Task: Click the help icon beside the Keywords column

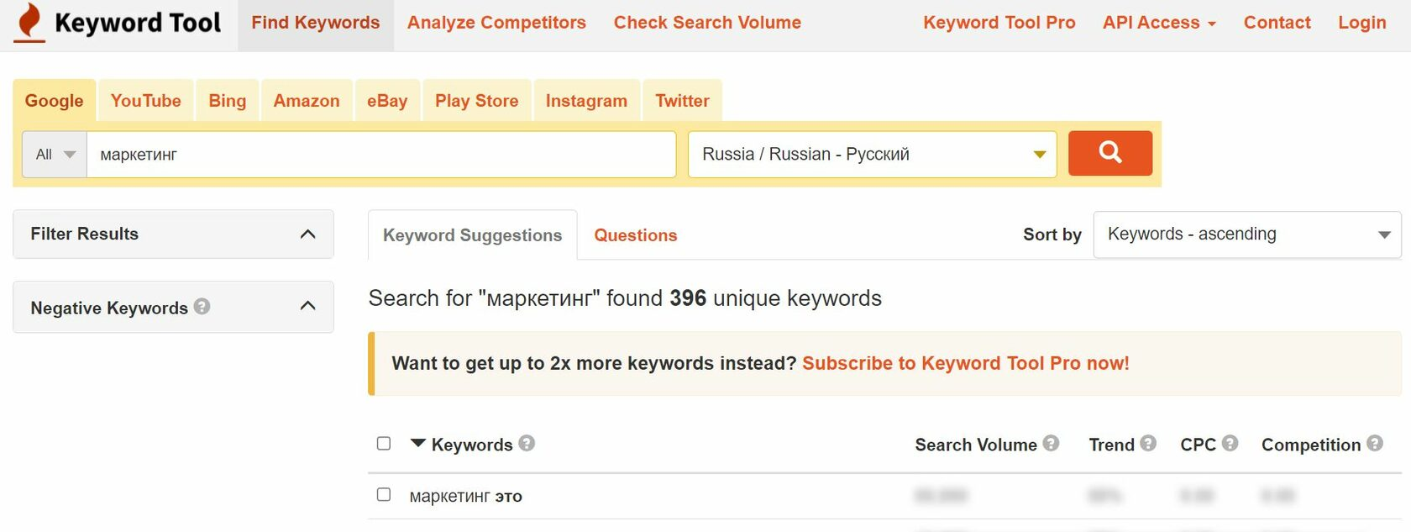Action: 528,444
